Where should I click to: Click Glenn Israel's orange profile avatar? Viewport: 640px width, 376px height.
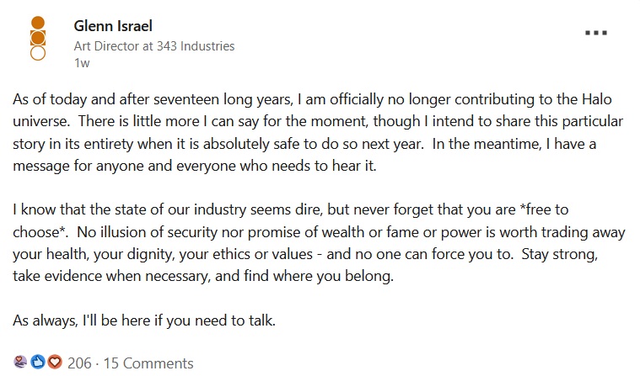coord(37,38)
